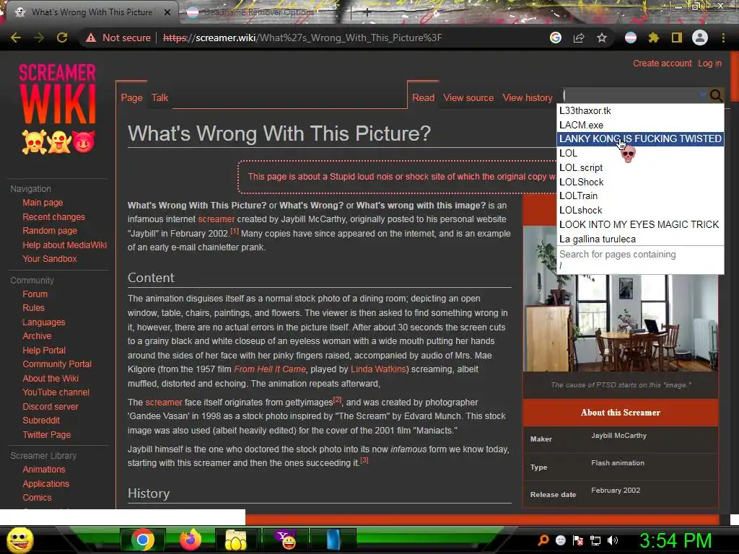Open citation reference [2] after gettyimages
This screenshot has width=739, height=554.
pos(338,400)
